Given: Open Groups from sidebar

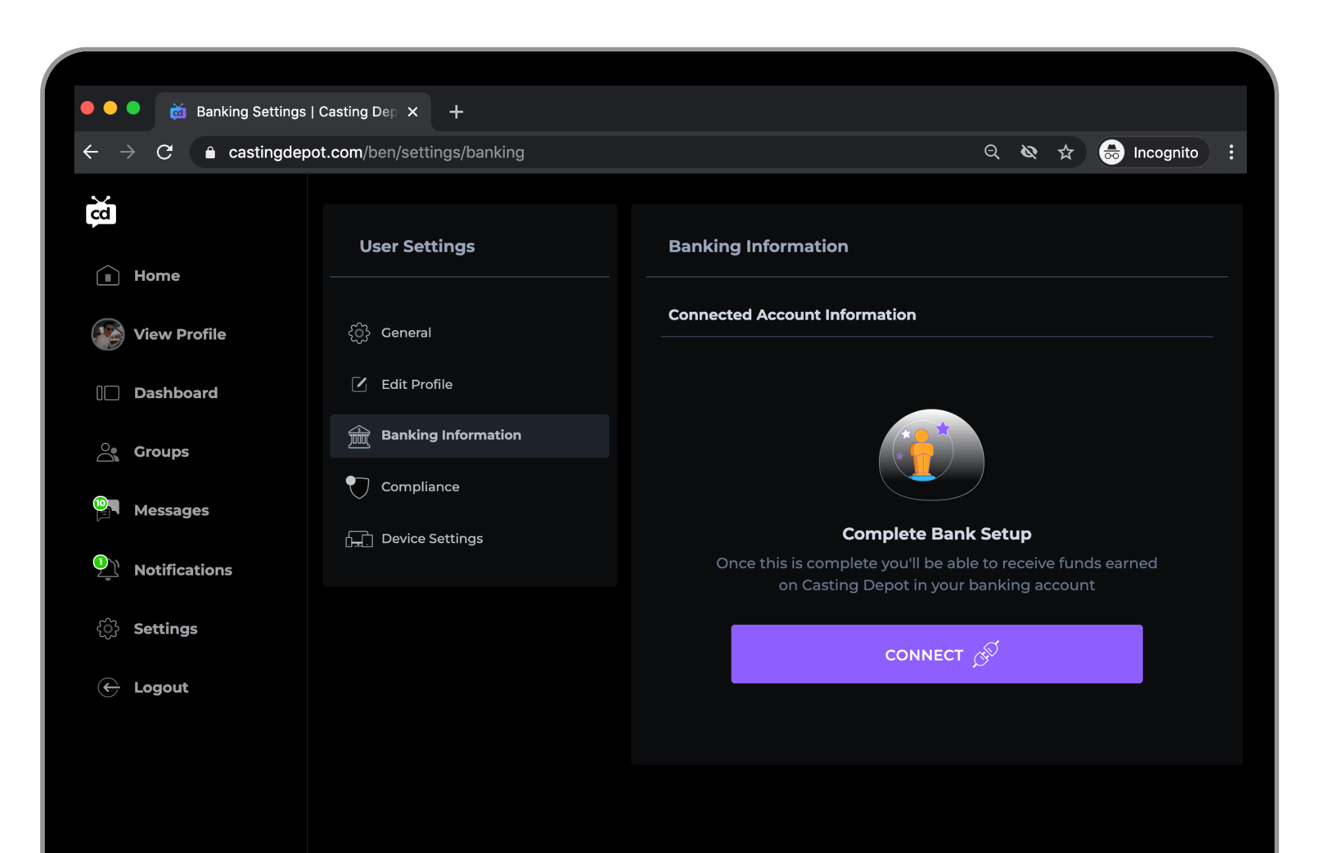Looking at the screenshot, I should pyautogui.click(x=161, y=452).
